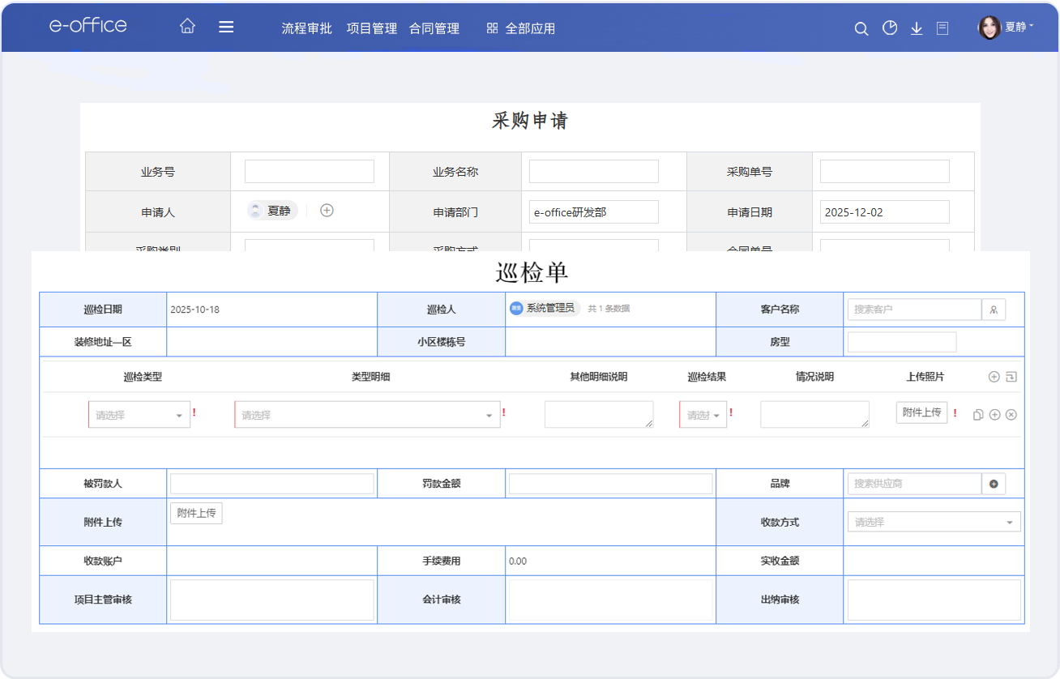Image resolution: width=1060 pixels, height=679 pixels.
Task: Open the 类型明细 select dropdown
Action: pos(367,415)
